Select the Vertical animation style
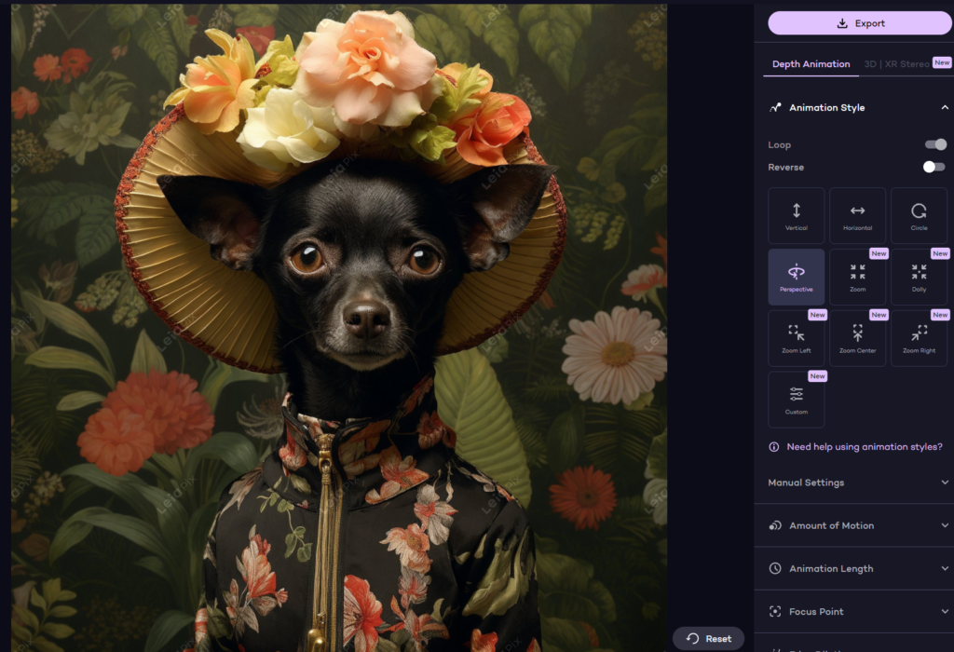Image resolution: width=954 pixels, height=652 pixels. point(796,215)
